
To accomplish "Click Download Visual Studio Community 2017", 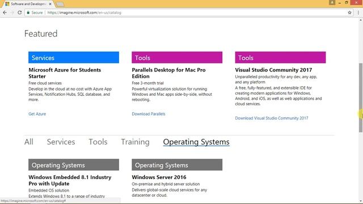I will pos(272,118).
